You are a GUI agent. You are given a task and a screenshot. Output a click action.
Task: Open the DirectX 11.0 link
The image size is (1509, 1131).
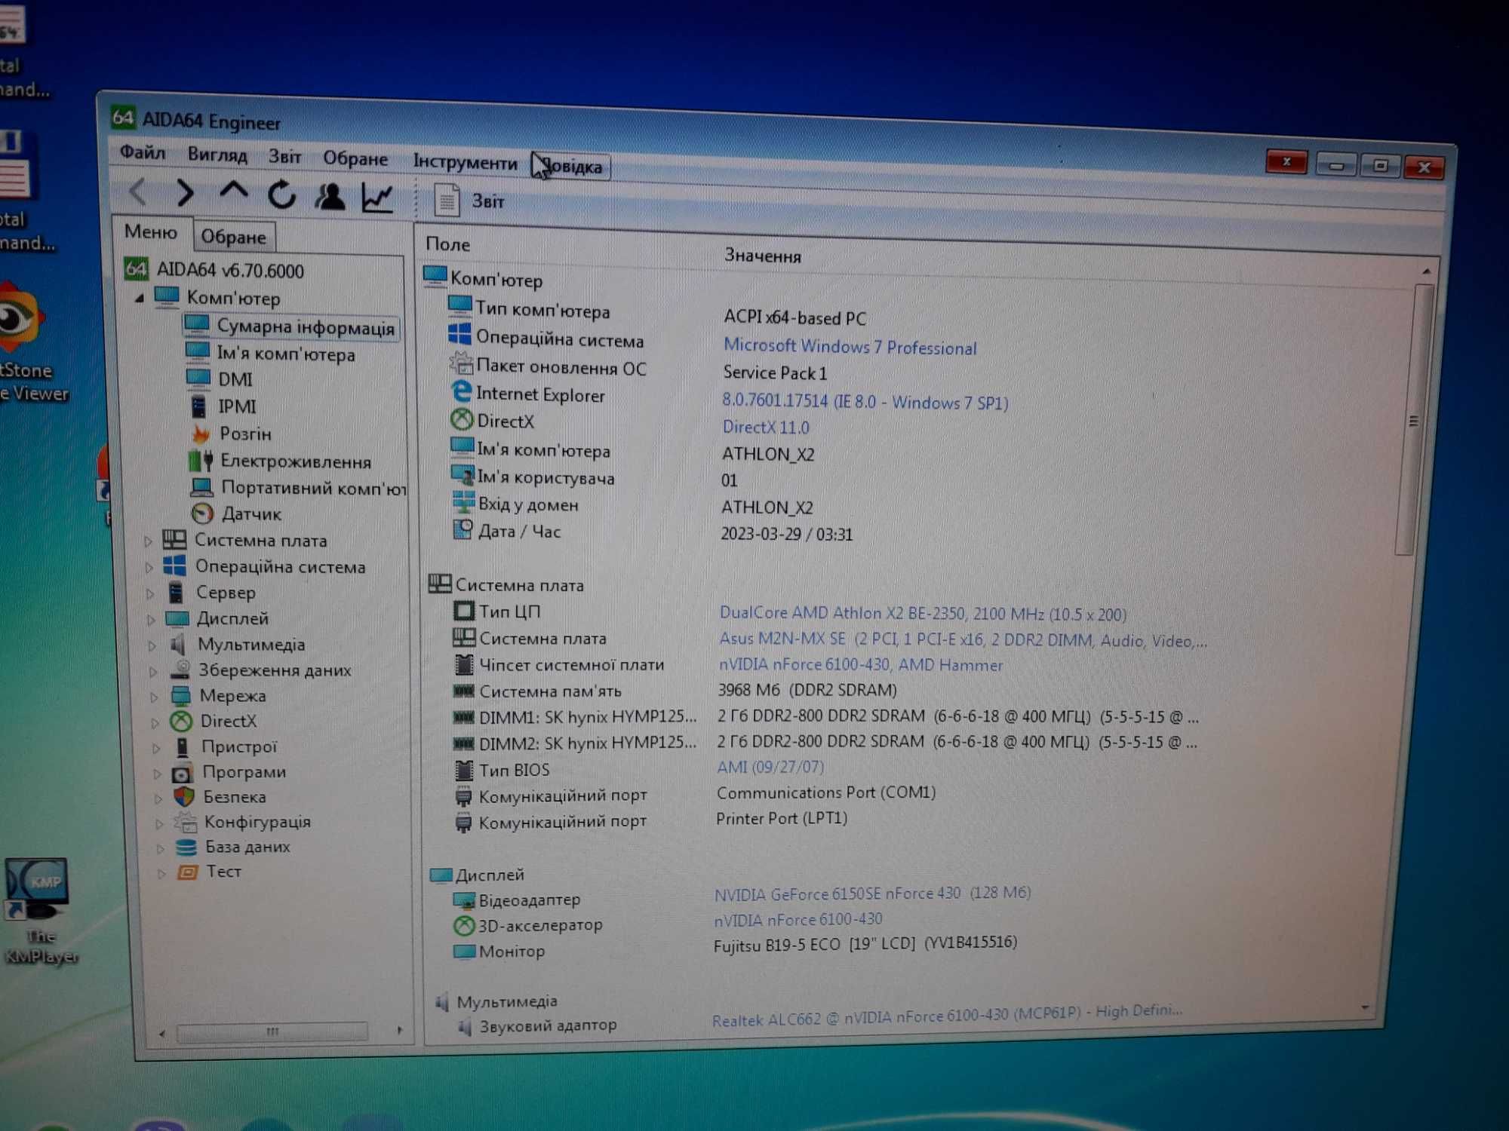766,428
